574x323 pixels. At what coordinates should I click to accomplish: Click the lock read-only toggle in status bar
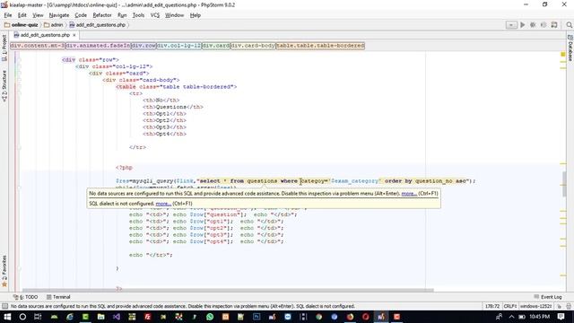point(560,306)
